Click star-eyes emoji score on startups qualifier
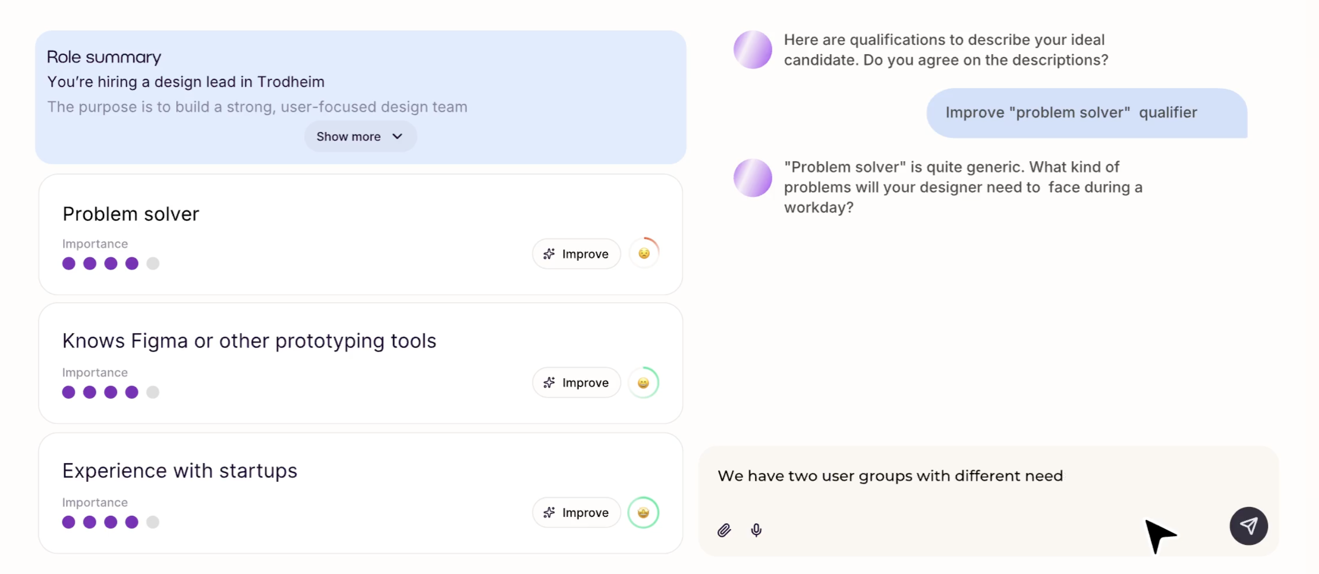1319x574 pixels. click(x=643, y=512)
